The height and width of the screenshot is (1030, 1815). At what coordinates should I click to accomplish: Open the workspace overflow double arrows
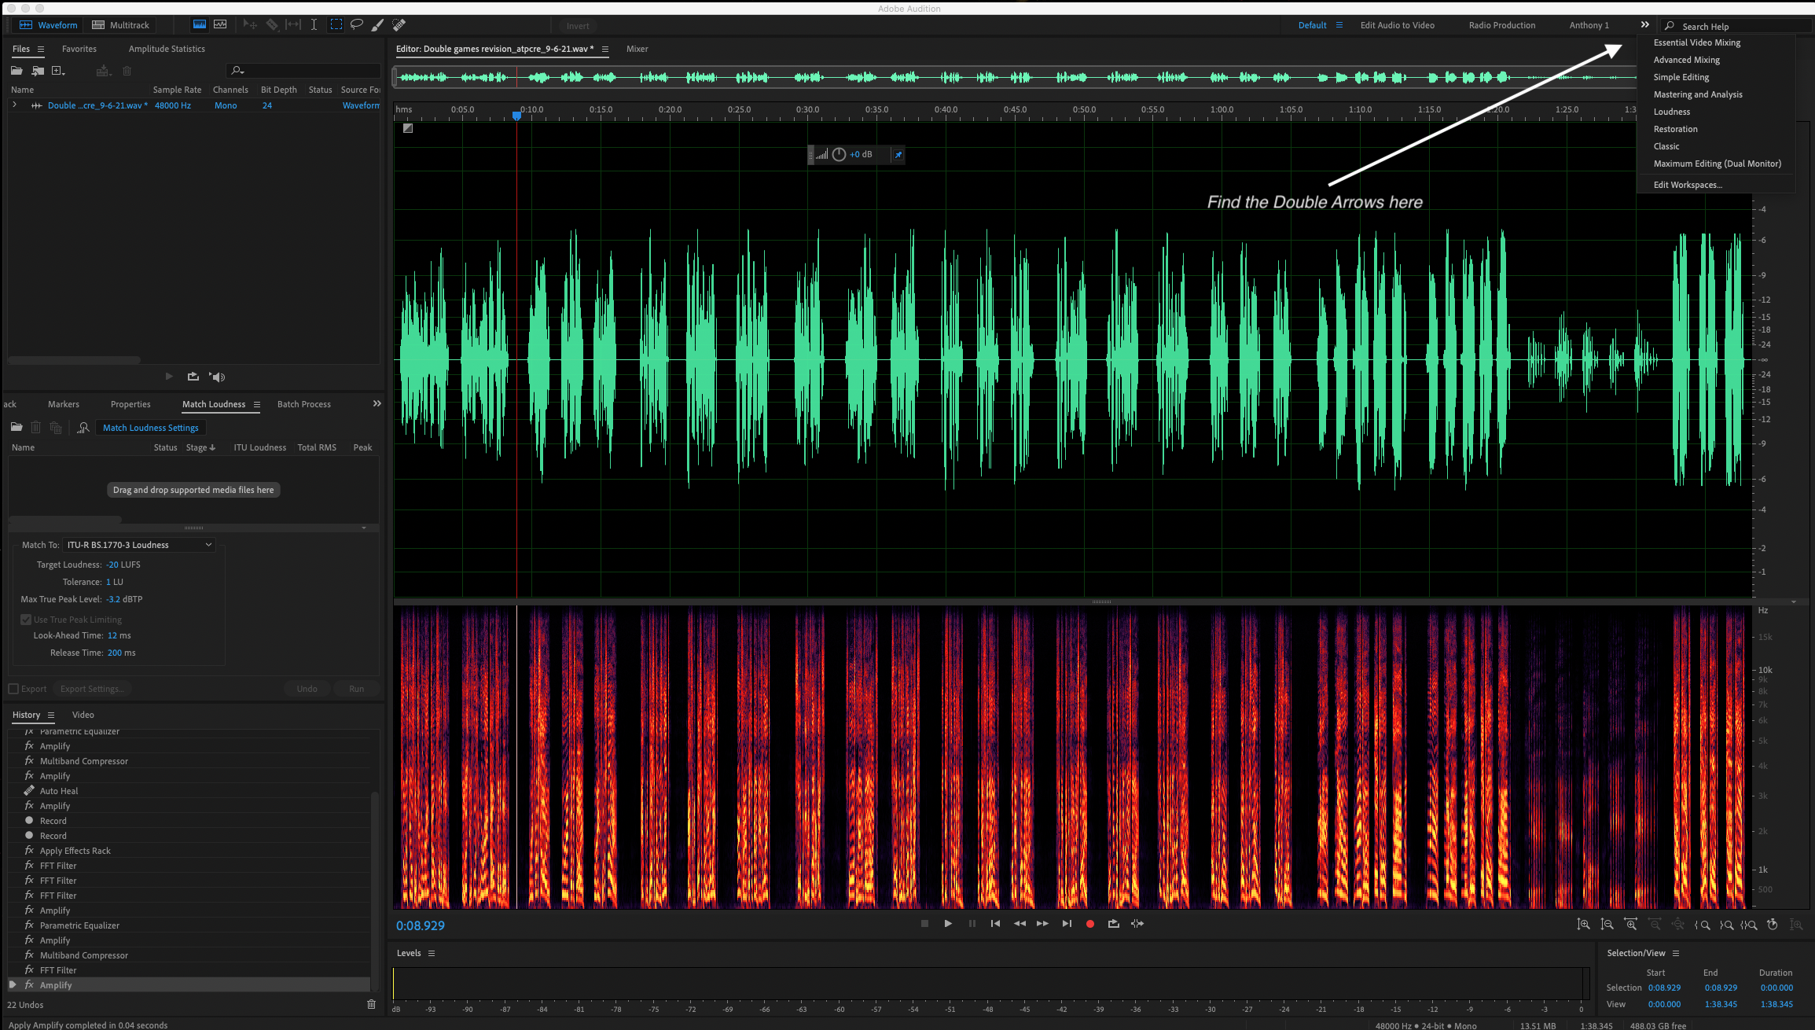pos(1644,24)
